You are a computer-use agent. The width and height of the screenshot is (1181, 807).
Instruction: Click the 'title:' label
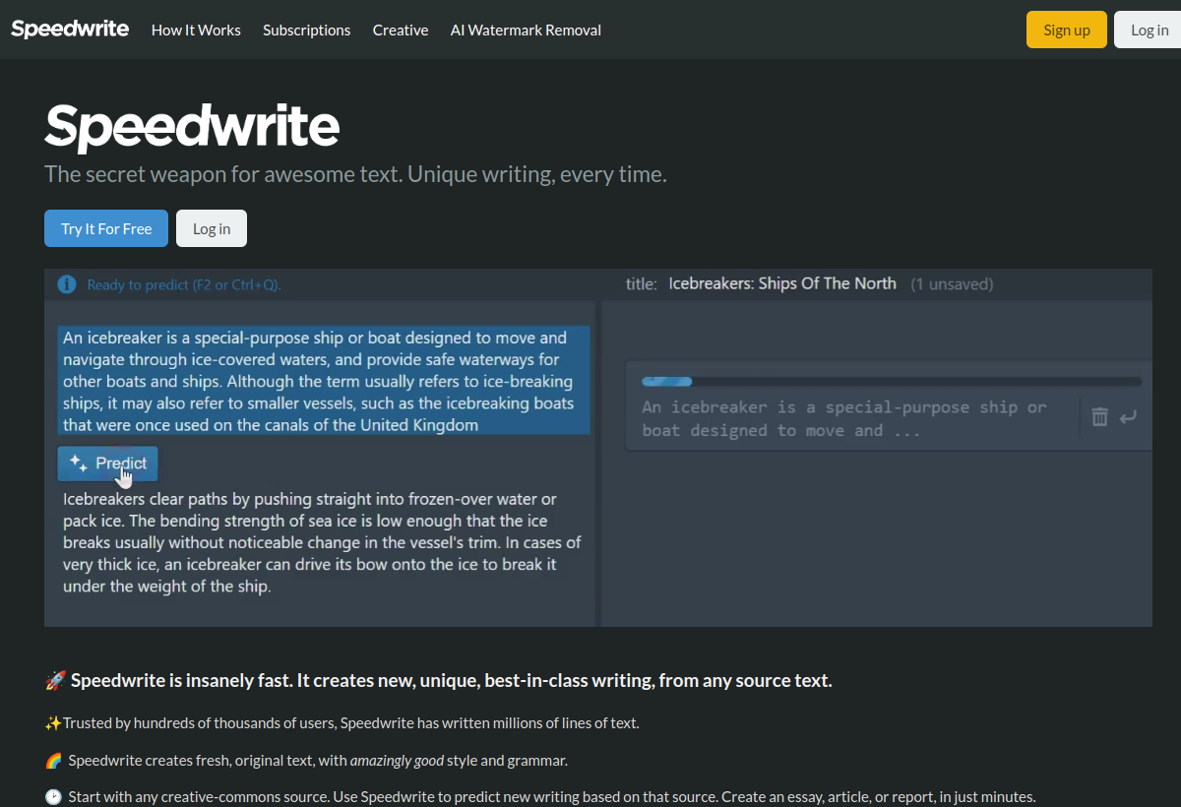point(641,284)
